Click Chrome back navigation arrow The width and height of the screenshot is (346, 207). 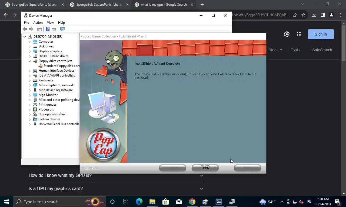click(x=6, y=15)
